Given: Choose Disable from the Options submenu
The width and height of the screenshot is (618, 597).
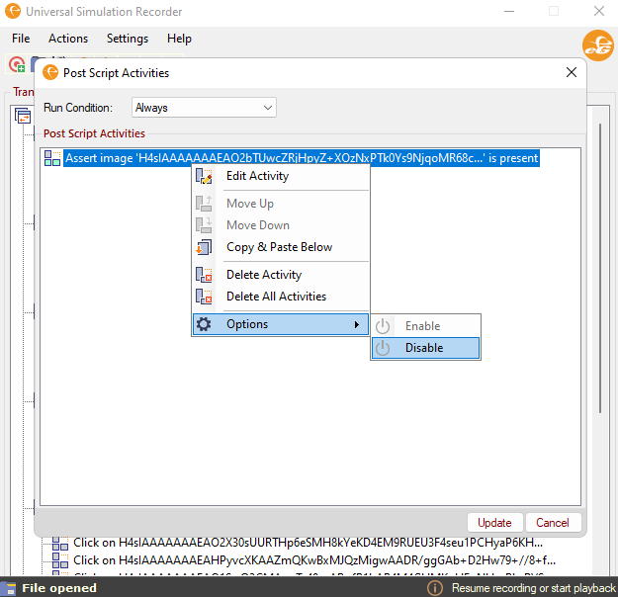Looking at the screenshot, I should click(424, 348).
